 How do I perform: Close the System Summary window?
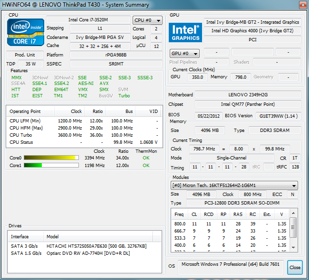pos(303,5)
